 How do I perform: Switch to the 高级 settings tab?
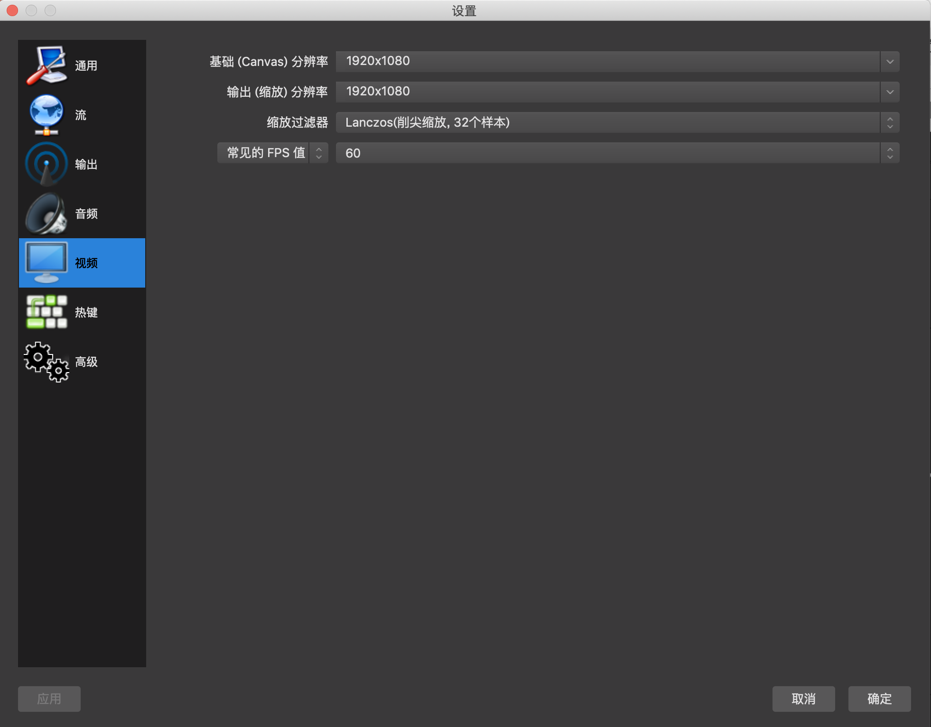point(86,362)
